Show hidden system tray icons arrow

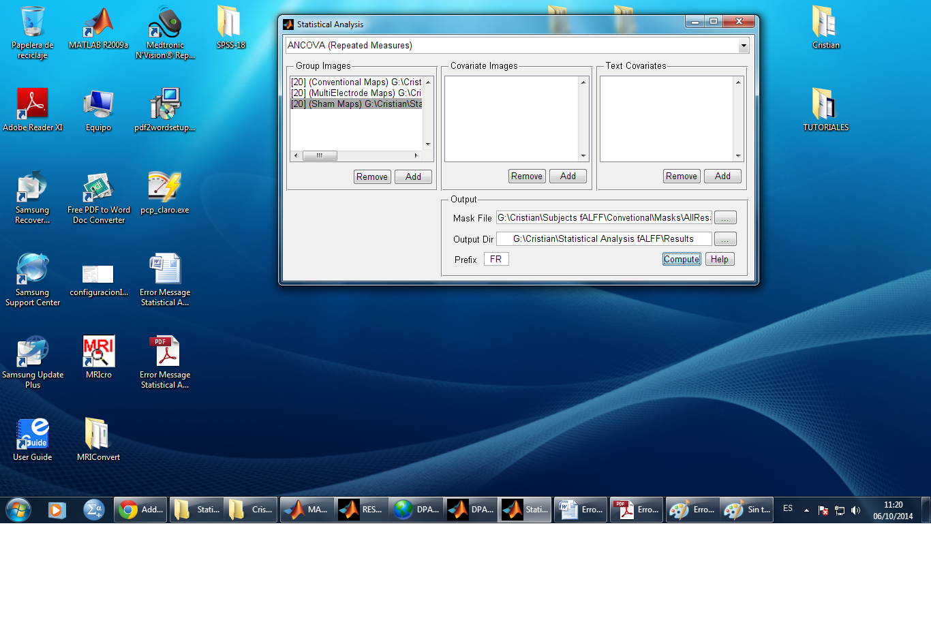click(806, 510)
